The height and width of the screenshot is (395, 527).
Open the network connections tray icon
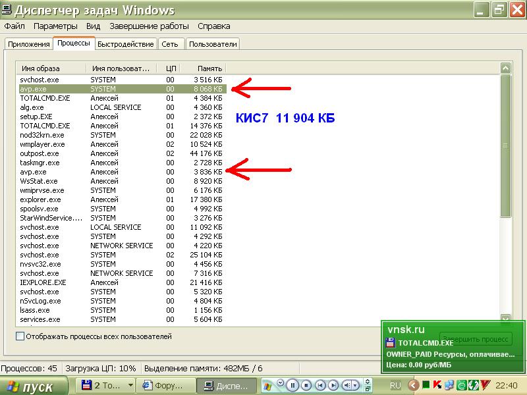coord(448,385)
